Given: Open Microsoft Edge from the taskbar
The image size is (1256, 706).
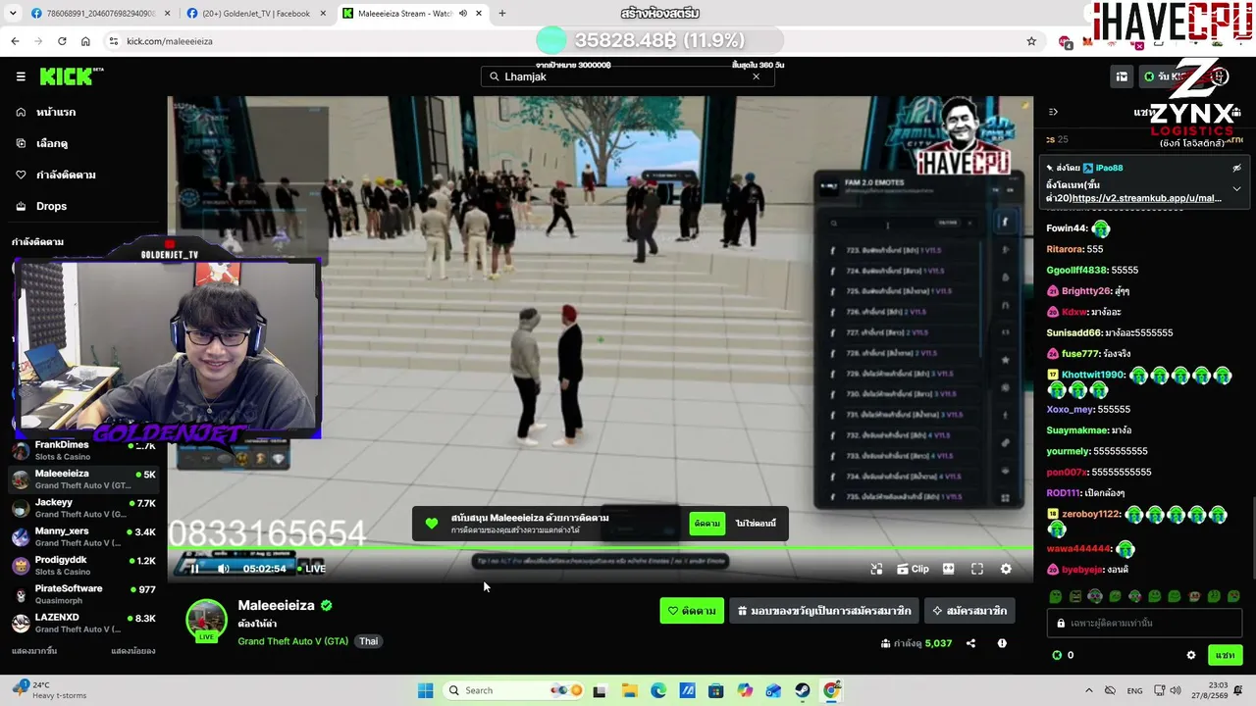Looking at the screenshot, I should (658, 690).
